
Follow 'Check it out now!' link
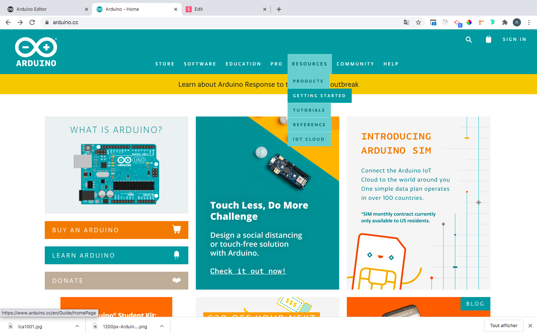pyautogui.click(x=248, y=271)
